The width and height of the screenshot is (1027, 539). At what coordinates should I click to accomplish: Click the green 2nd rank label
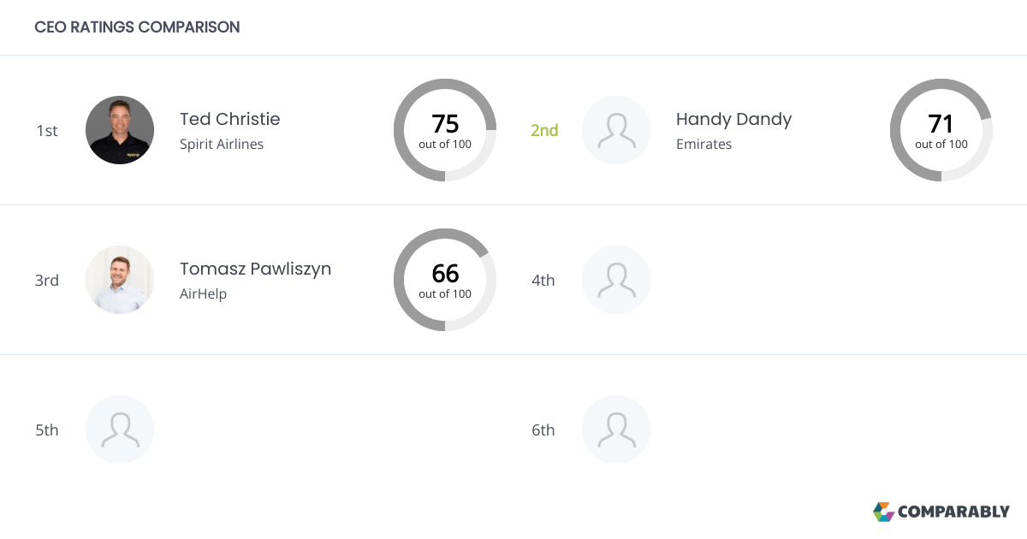click(x=544, y=131)
